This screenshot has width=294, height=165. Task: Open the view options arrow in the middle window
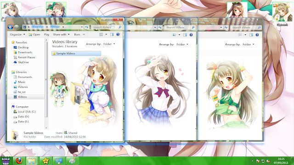(x=179, y=35)
